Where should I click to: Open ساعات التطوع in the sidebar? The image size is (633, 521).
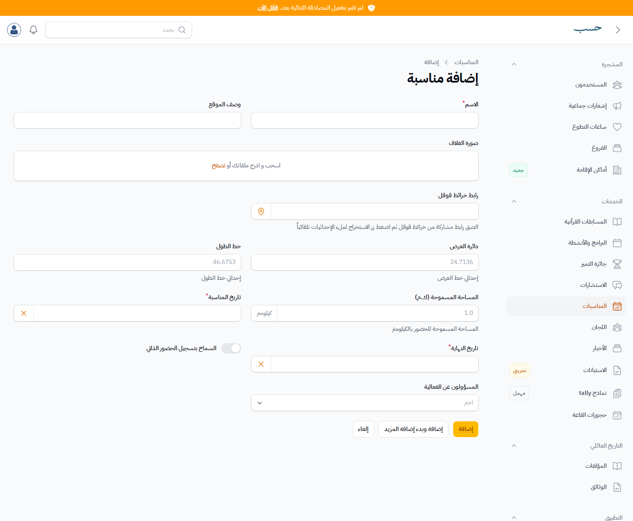tap(566, 127)
